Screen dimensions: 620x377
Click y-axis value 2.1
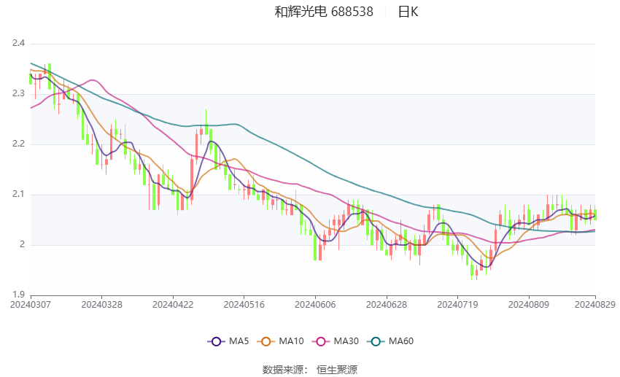tap(18, 194)
